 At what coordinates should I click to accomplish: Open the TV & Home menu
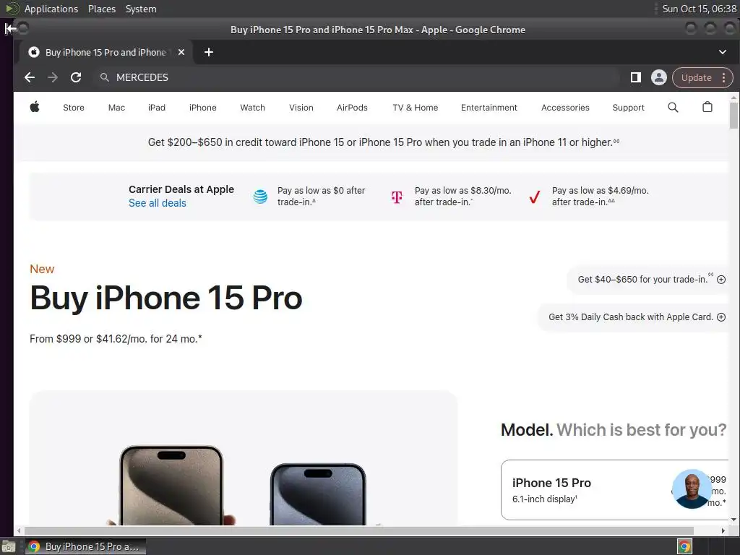click(416, 108)
